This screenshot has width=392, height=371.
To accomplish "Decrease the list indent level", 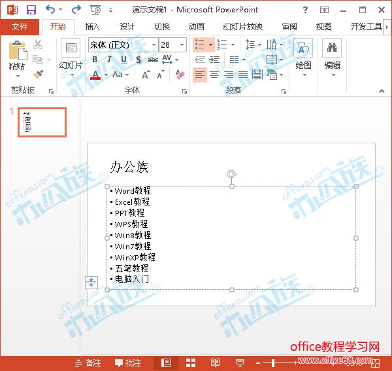I will click(200, 60).
